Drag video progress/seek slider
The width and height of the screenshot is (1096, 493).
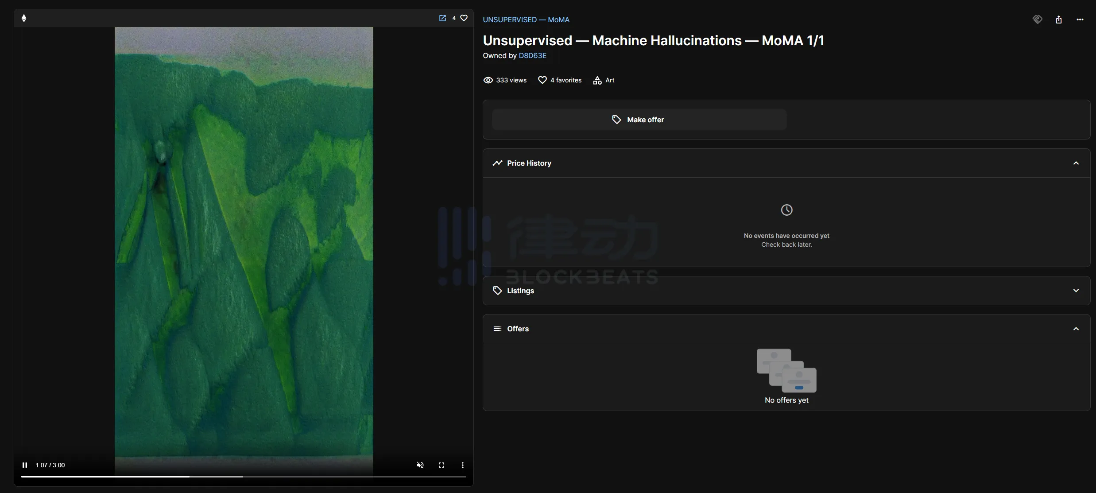click(244, 477)
